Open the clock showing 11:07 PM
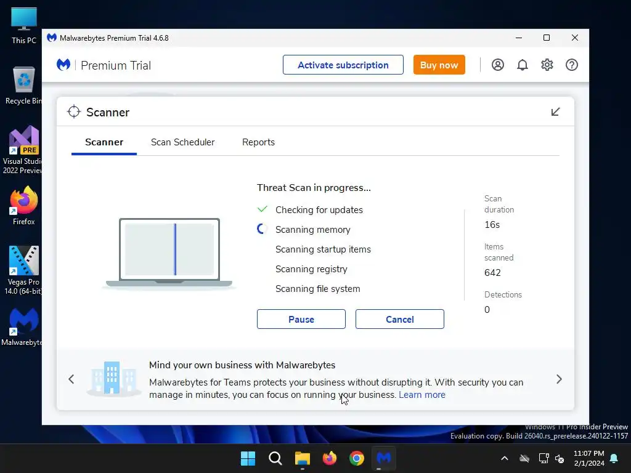The image size is (631, 473). pyautogui.click(x=589, y=458)
